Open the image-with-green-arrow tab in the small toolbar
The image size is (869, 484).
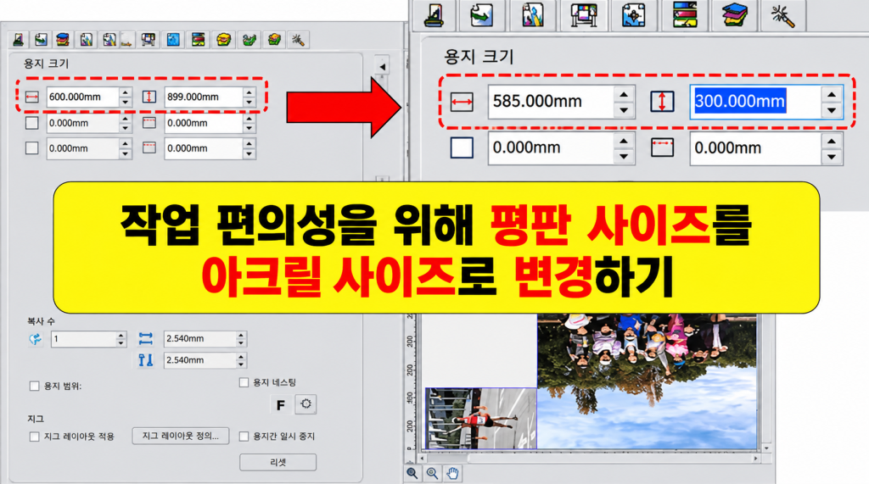[41, 40]
